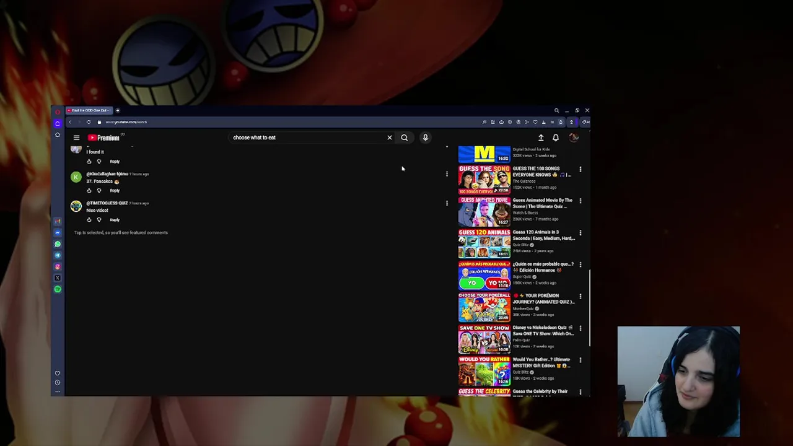Click the browser tab search magnifier
Screen dimensions: 793x446
click(x=556, y=110)
